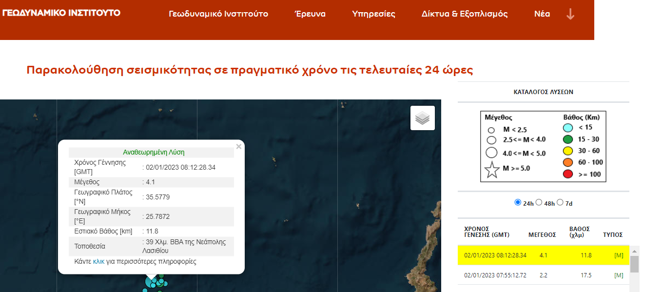Expand the Υπηρεσίες navigation menu

click(373, 14)
